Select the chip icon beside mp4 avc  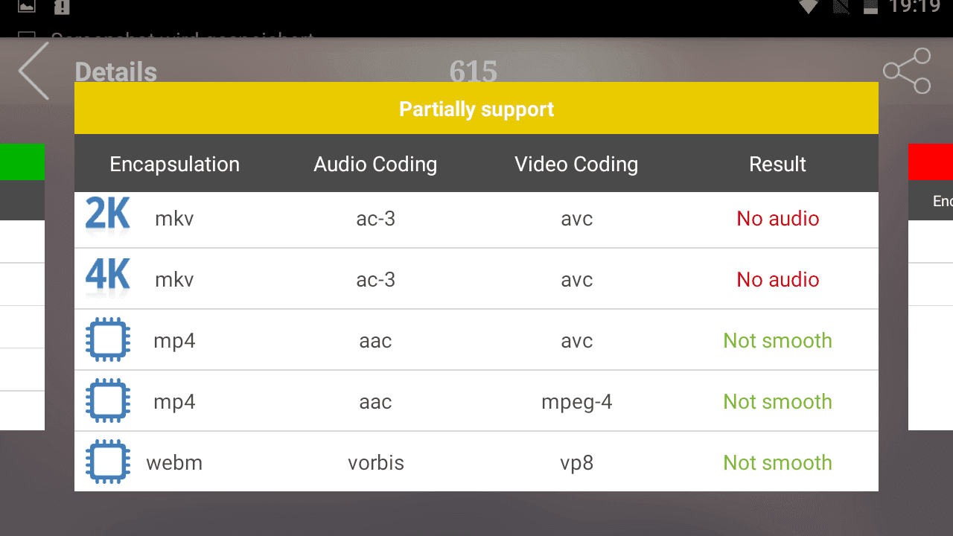tap(108, 339)
